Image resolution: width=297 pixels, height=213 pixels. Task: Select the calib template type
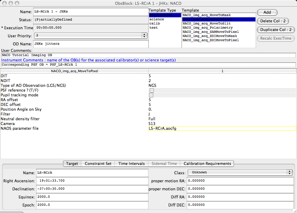click(x=165, y=24)
